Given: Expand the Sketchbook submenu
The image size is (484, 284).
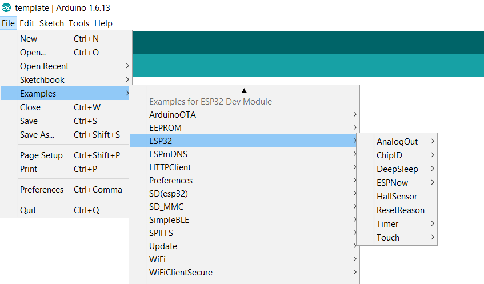Looking at the screenshot, I should coord(42,80).
